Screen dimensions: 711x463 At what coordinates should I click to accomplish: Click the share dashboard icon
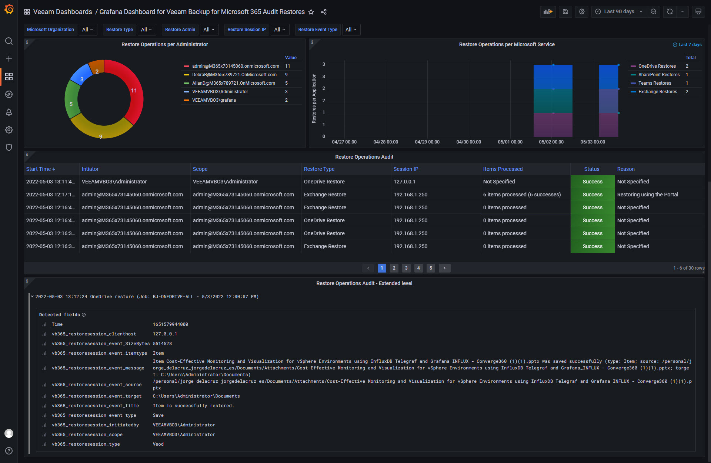click(324, 12)
